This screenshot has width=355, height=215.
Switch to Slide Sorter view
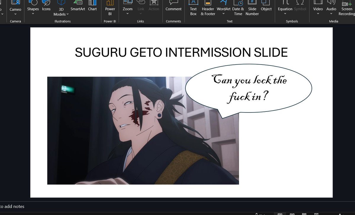click(292, 214)
